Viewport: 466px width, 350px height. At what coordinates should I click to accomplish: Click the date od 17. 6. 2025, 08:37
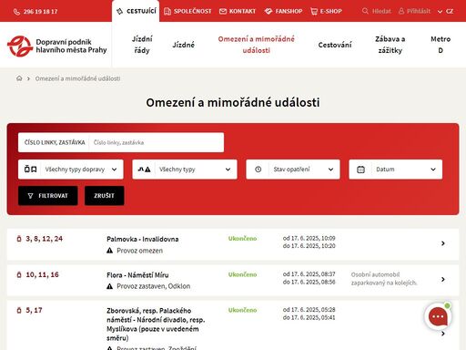309,274
